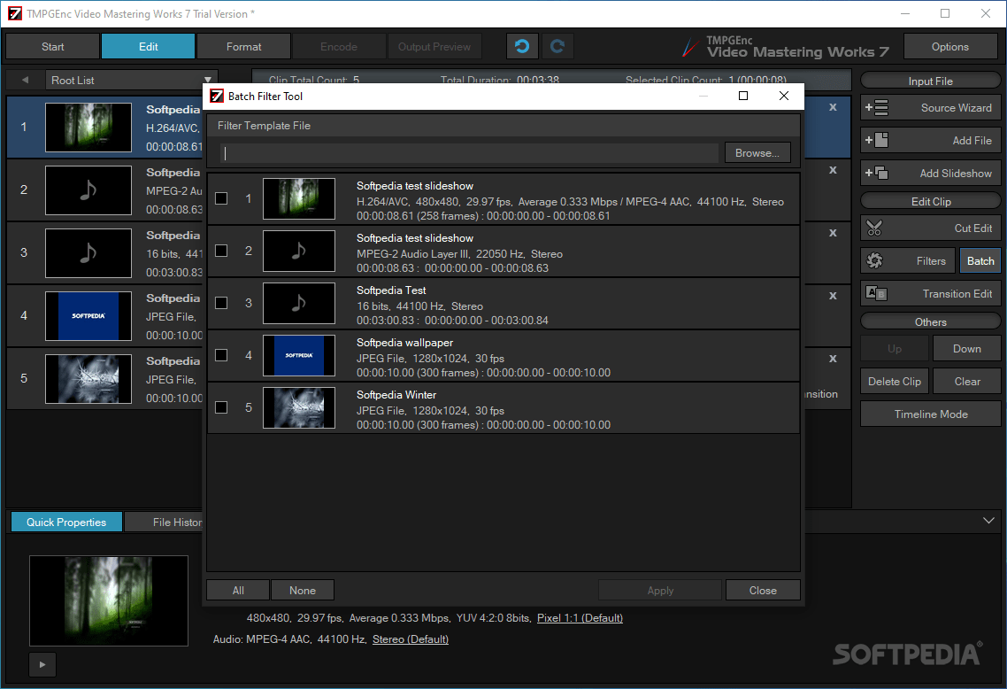Select the forest thumbnail in batch list

tap(298, 198)
